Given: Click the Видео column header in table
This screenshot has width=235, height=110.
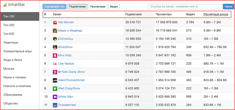Looking at the screenshot, I should 191,14.
